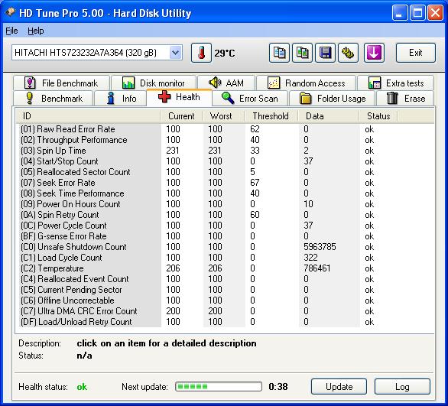Sort by the Current column header

[181, 116]
